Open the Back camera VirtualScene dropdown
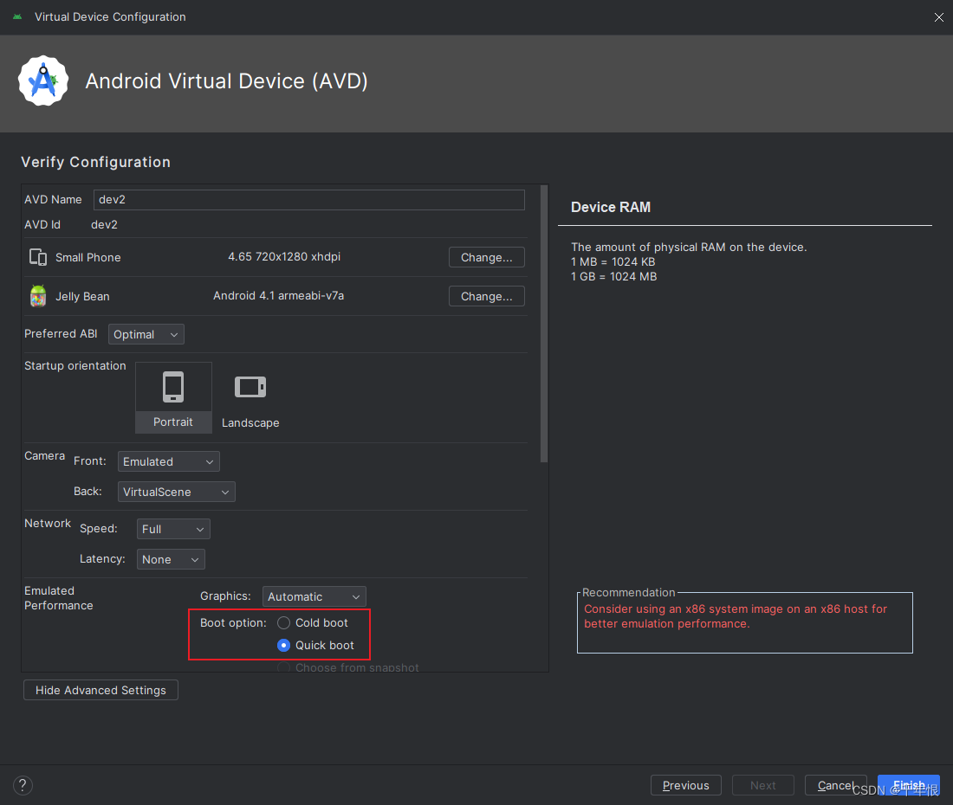This screenshot has height=805, width=953. 176,493
